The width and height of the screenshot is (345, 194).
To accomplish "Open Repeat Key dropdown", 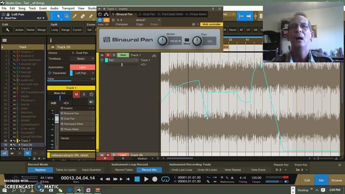I will click(x=281, y=170).
